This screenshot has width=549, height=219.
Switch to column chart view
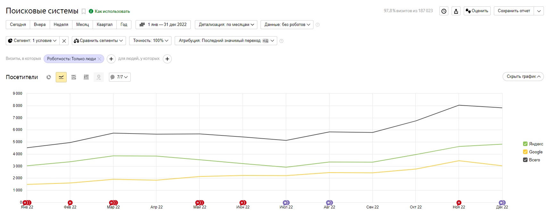[x=86, y=77]
